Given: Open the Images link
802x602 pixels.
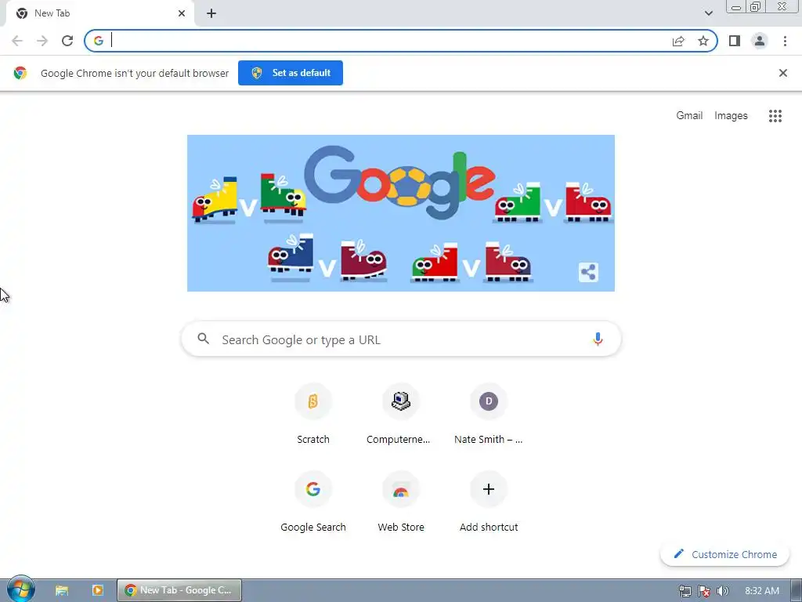Looking at the screenshot, I should (731, 116).
